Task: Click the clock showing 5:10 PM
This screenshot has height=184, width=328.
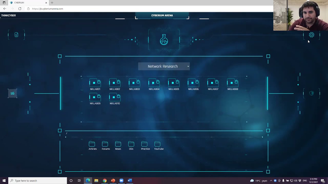Action: click(313, 181)
